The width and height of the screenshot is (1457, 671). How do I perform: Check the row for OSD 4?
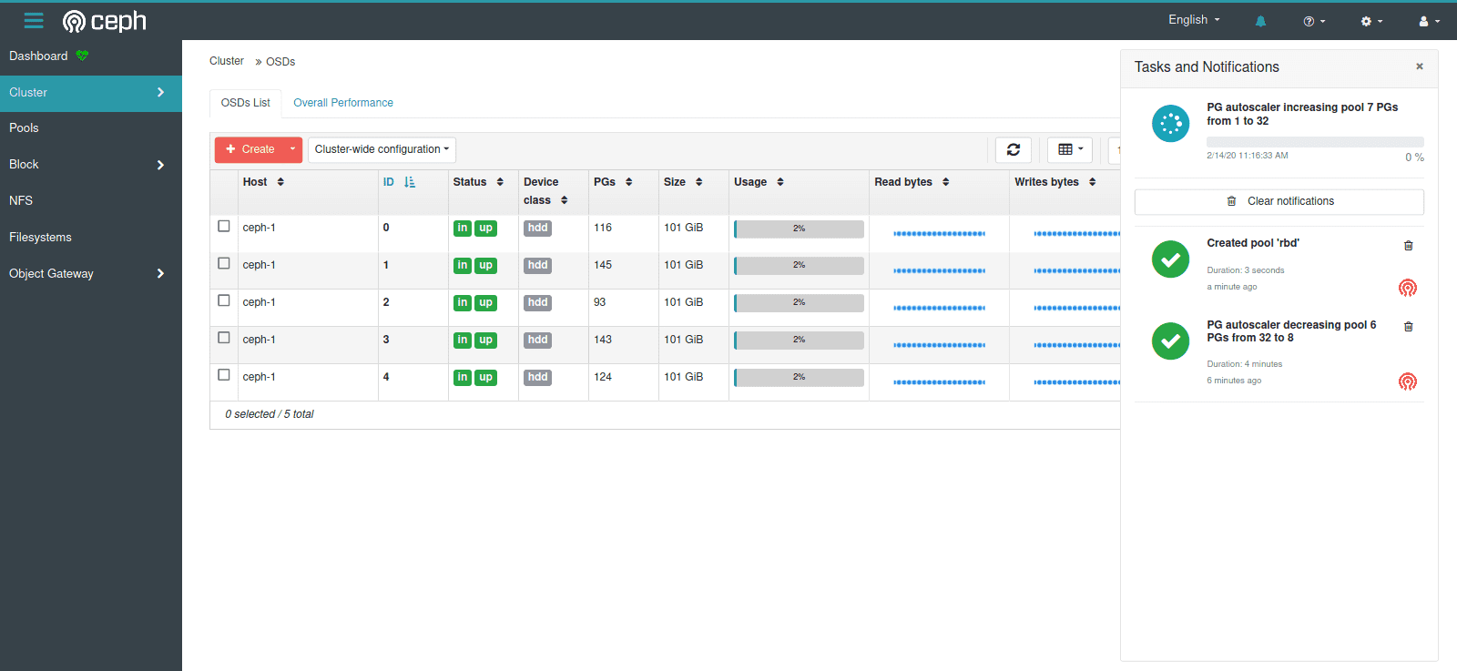224,375
